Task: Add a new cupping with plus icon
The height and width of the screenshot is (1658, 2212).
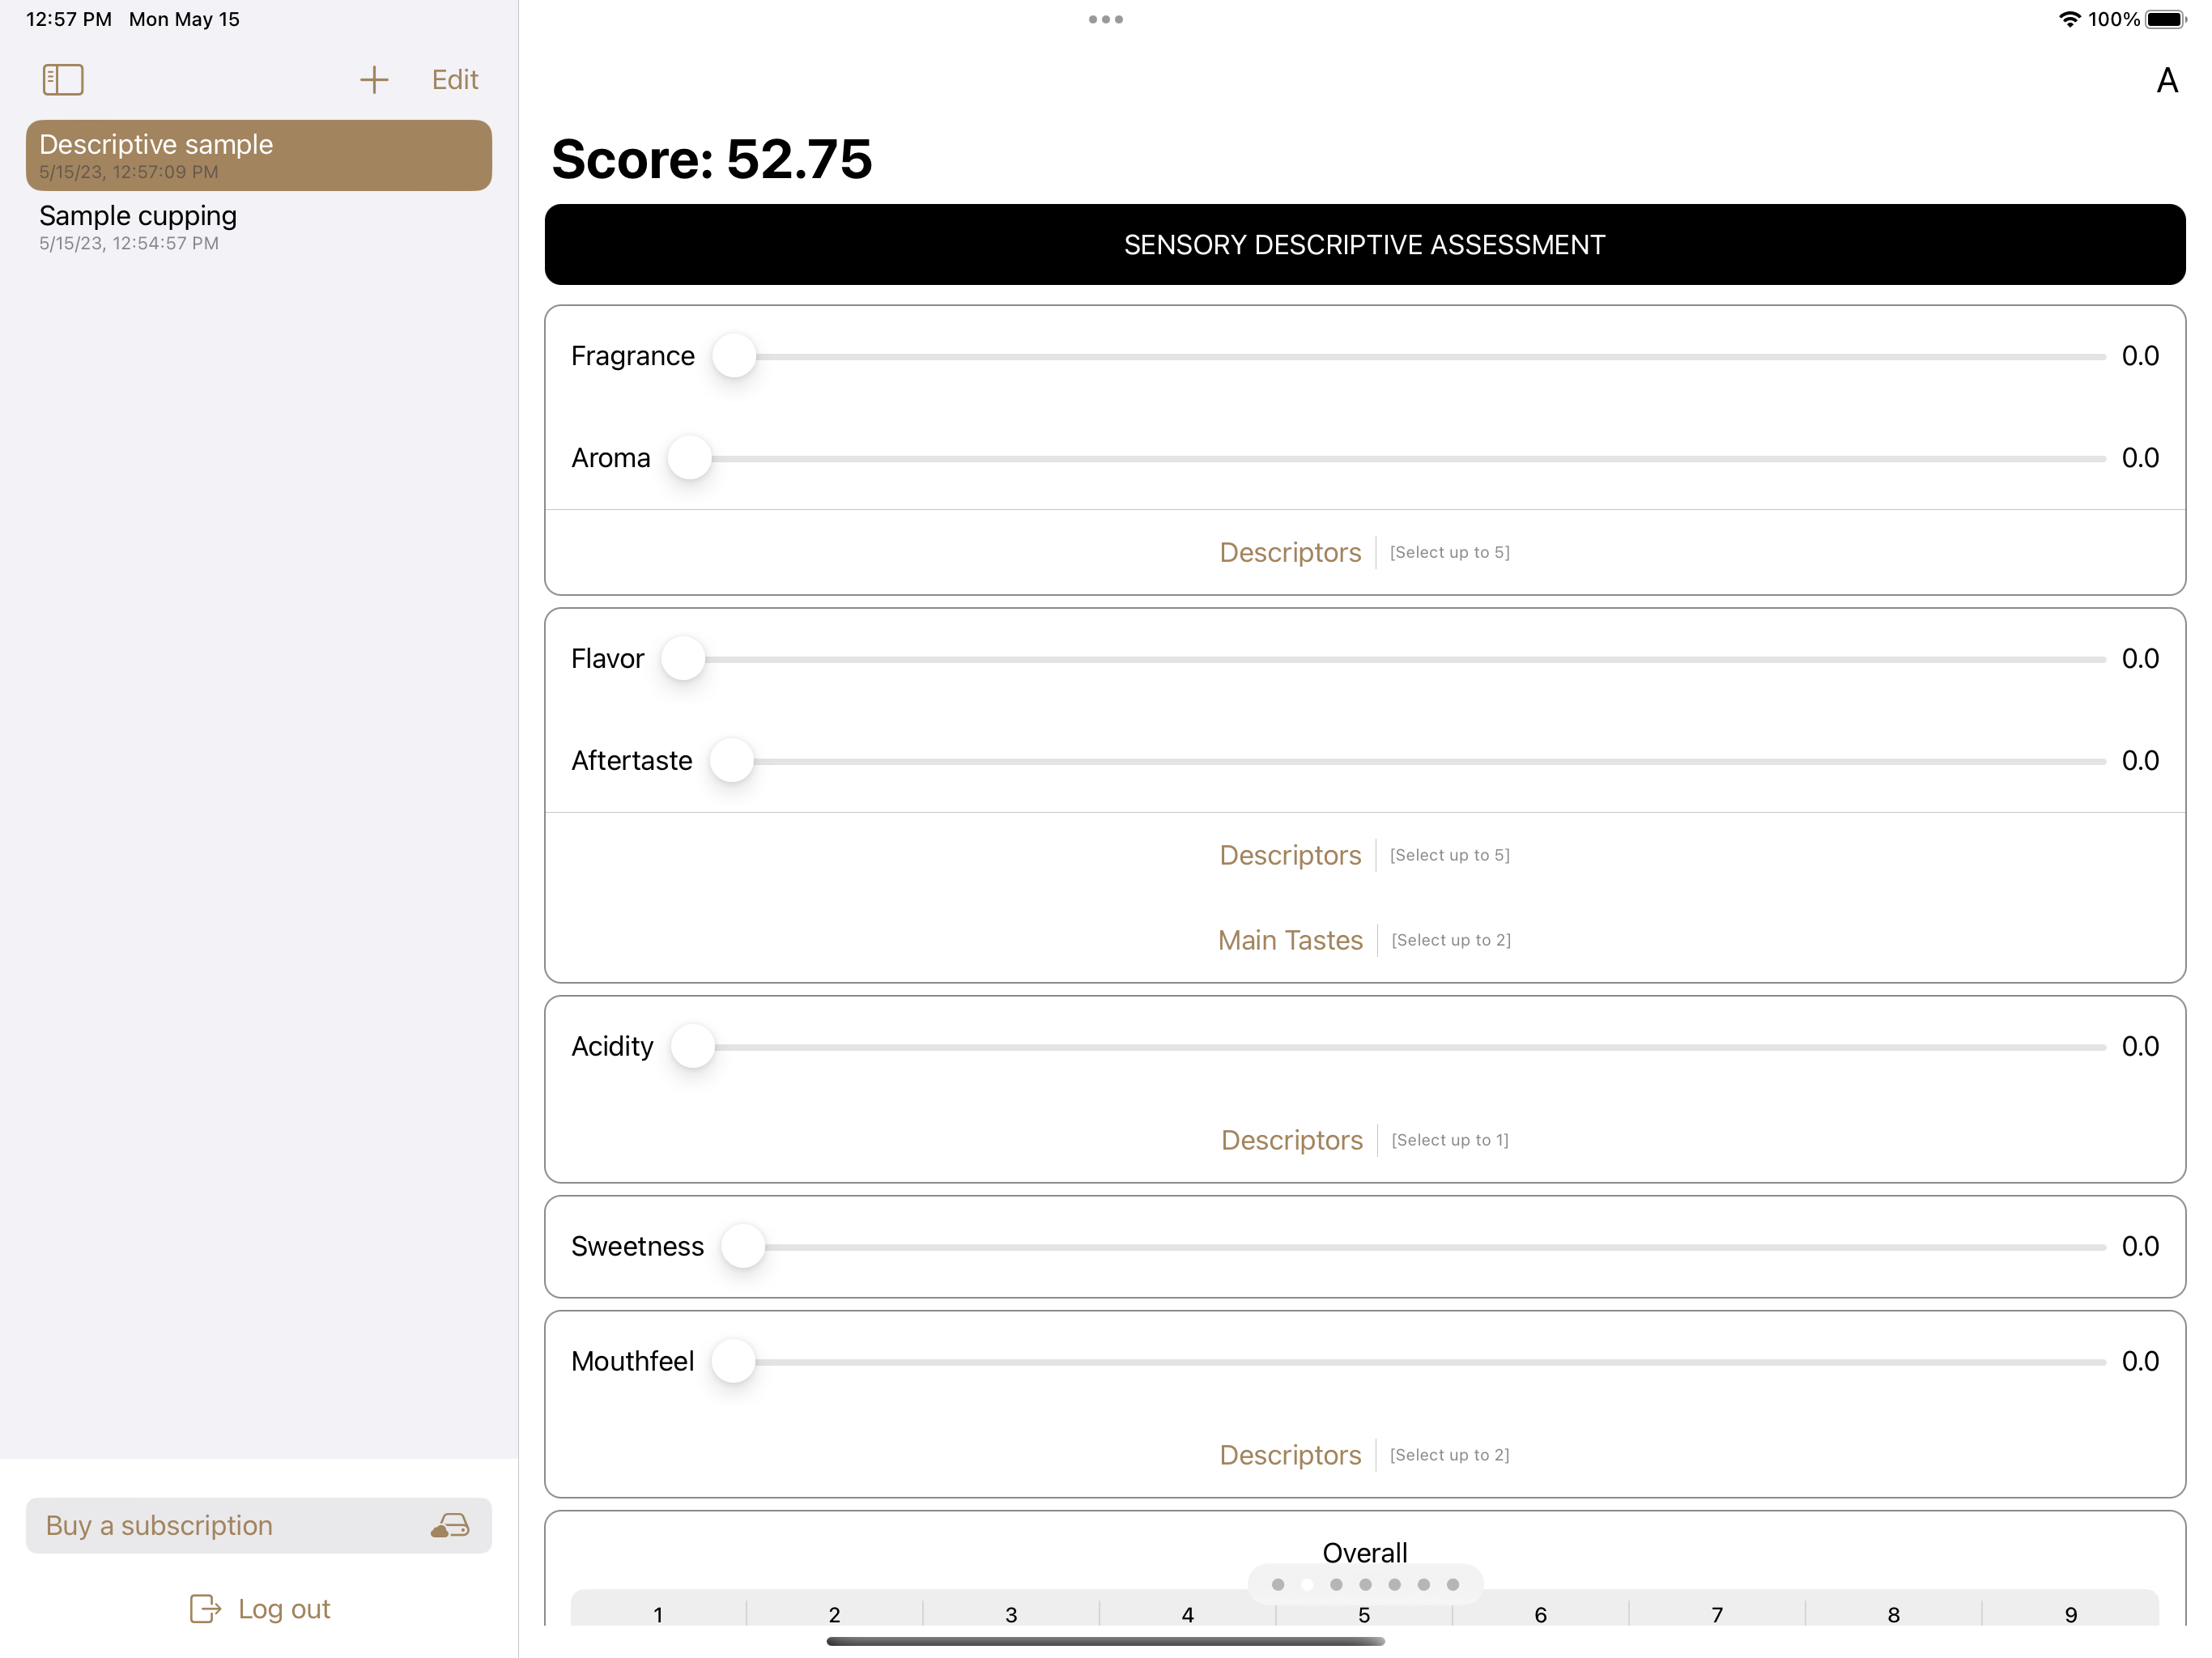Action: pyautogui.click(x=374, y=80)
